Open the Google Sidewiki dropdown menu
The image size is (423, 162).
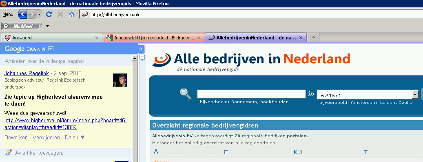[51, 49]
